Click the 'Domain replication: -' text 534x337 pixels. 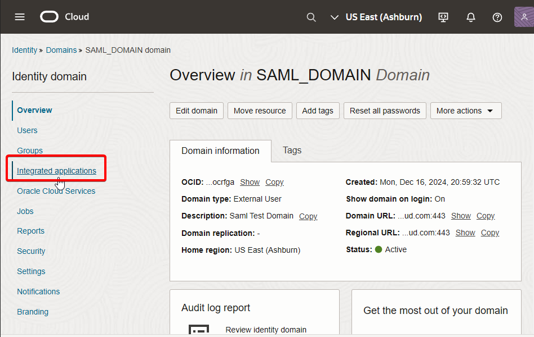click(221, 233)
